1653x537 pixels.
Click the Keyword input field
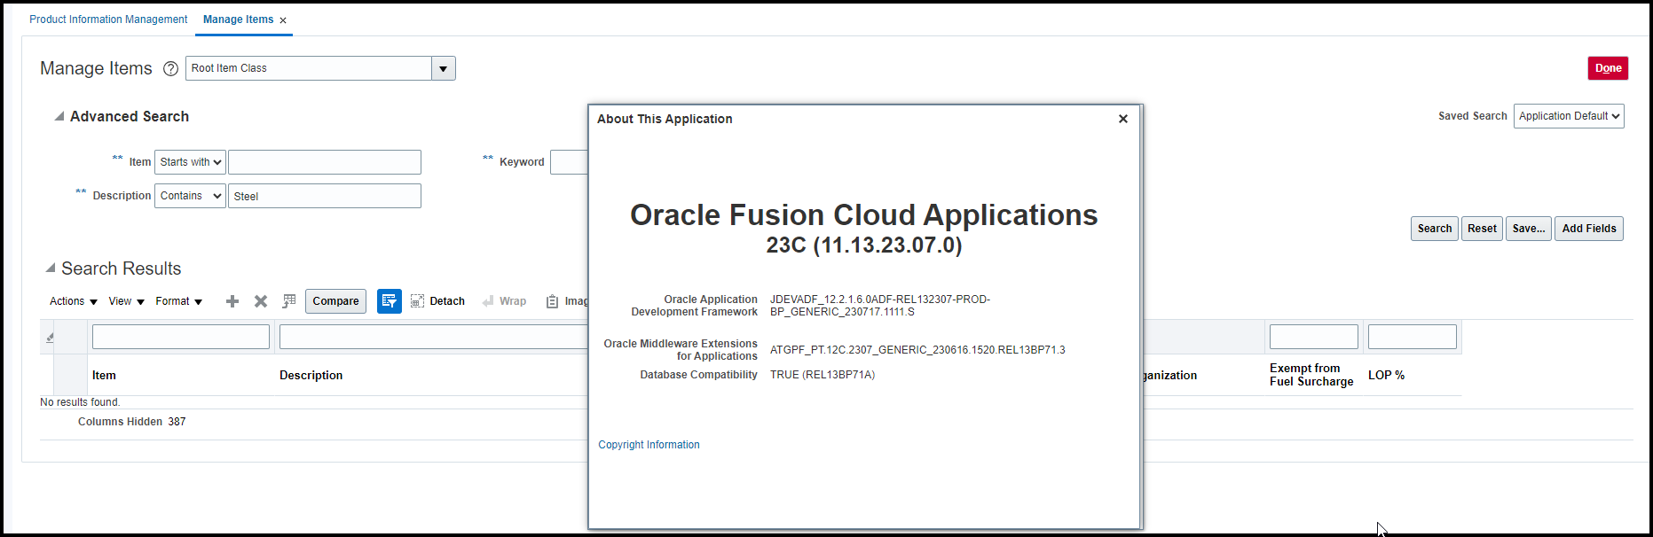pos(569,162)
